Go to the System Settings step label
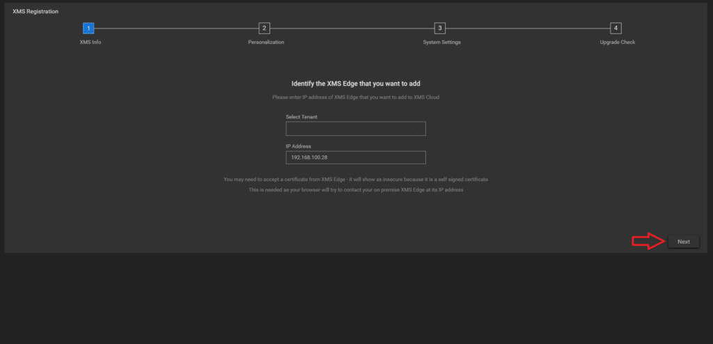Viewport: 713px width, 344px height. pyautogui.click(x=441, y=42)
